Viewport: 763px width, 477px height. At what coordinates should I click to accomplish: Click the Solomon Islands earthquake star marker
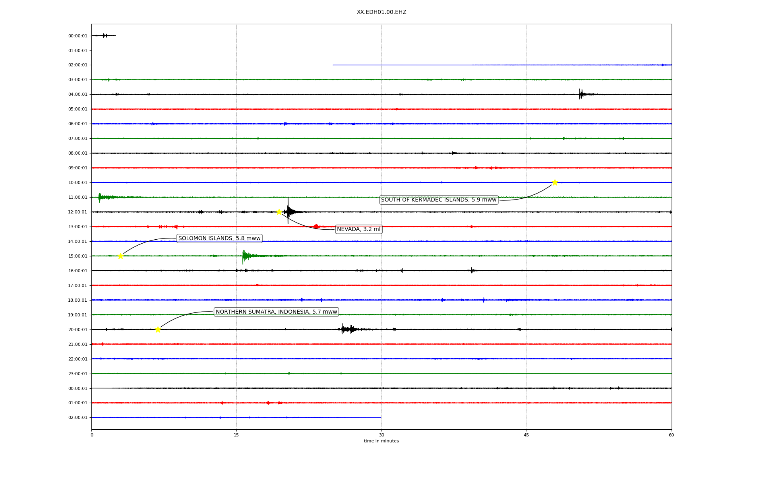120,256
